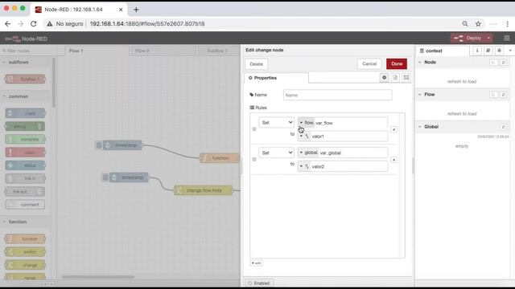Refresh the Flow context data
The width and height of the screenshot is (515, 289).
(x=503, y=95)
